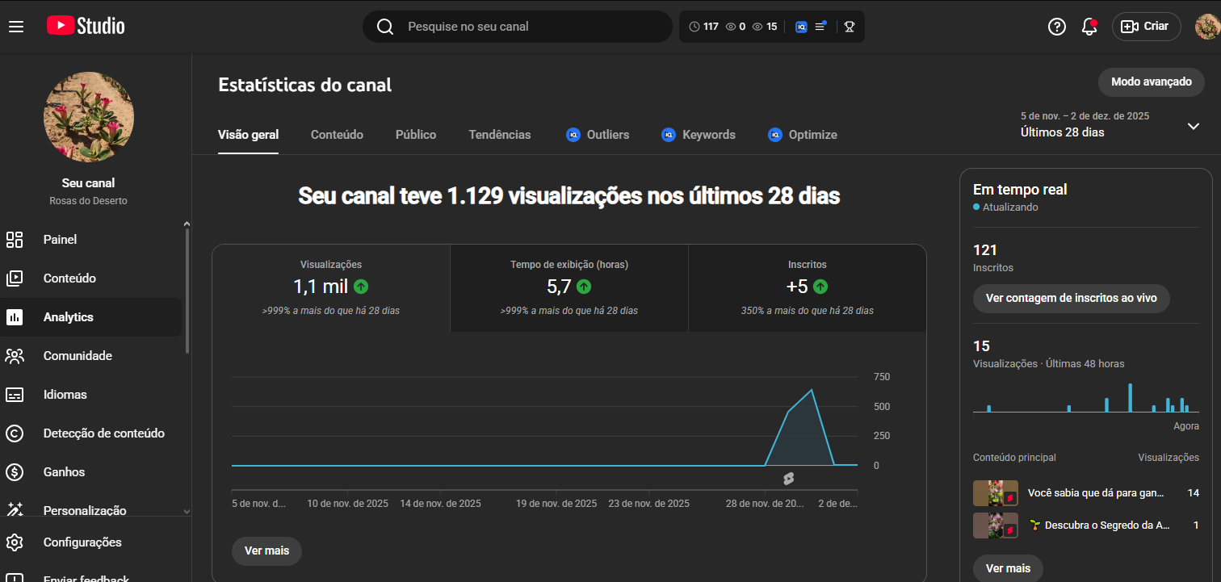Open thumbnail of Você sabia que dá video
Viewport: 1221px width, 582px height.
click(996, 493)
